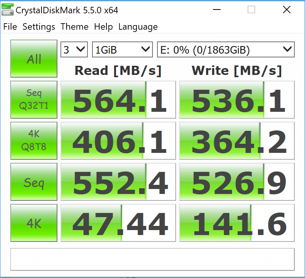305x278 pixels.
Task: Click the CrystalDiskMark title bar icon
Action: coord(8,10)
